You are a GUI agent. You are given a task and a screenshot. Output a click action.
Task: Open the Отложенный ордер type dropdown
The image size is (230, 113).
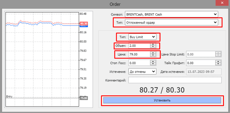171,22
